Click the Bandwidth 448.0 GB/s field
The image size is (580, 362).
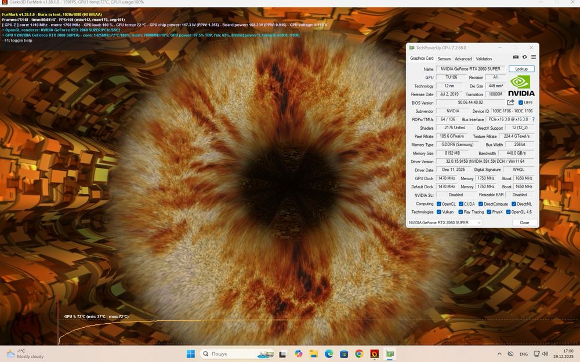pos(516,153)
